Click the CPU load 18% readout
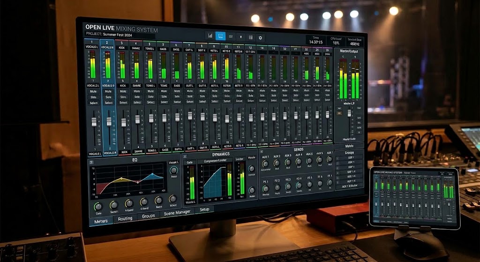 coord(336,41)
